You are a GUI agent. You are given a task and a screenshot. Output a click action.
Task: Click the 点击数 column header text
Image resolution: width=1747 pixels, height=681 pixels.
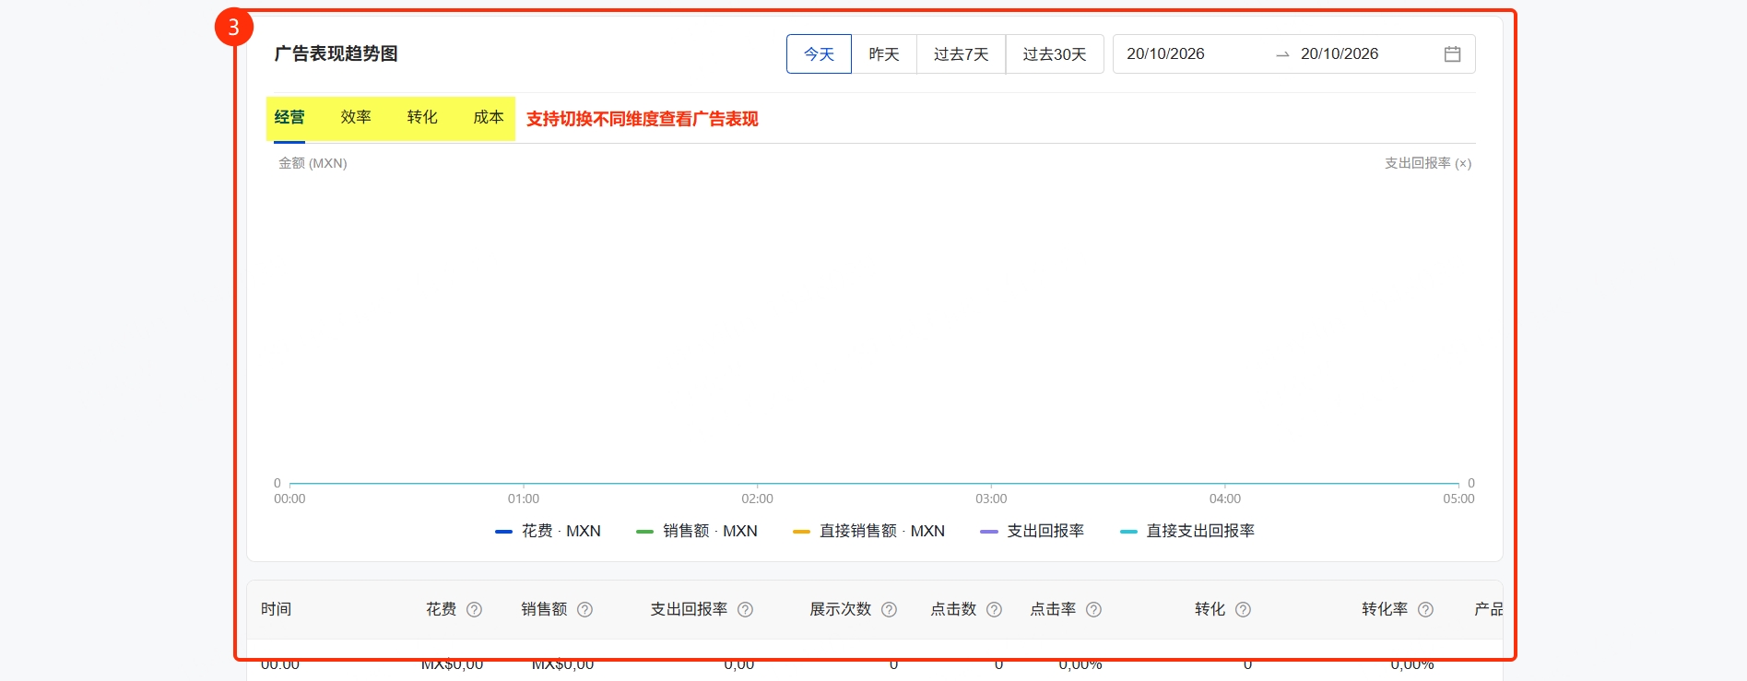(x=953, y=609)
